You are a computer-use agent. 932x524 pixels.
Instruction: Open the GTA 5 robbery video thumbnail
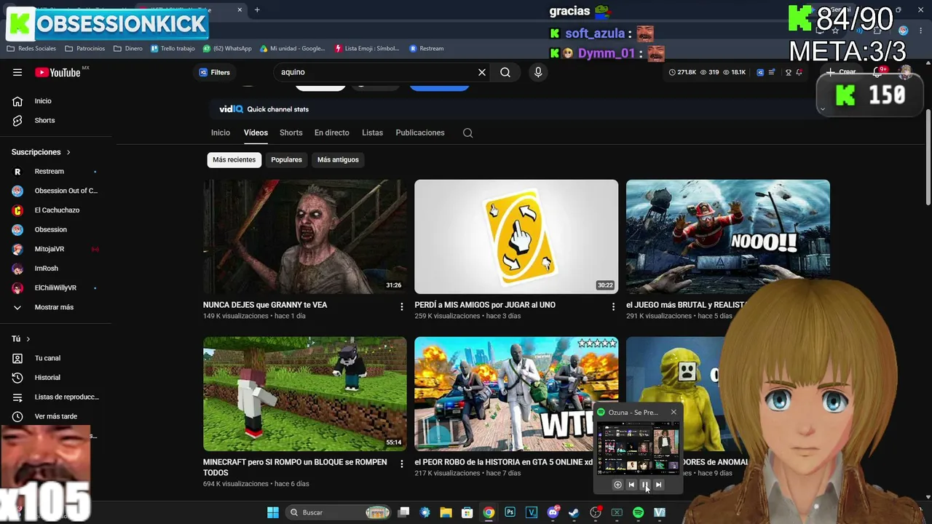516,394
